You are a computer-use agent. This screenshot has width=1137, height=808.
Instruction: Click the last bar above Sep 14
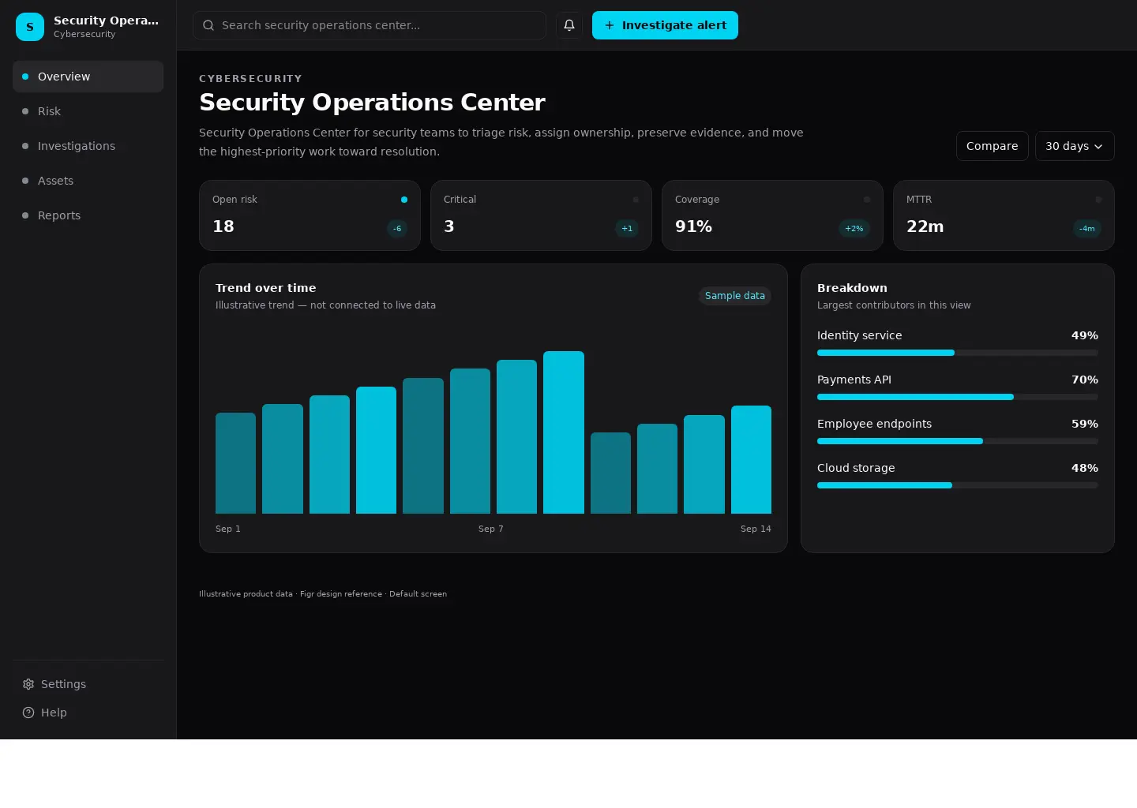[751, 459]
